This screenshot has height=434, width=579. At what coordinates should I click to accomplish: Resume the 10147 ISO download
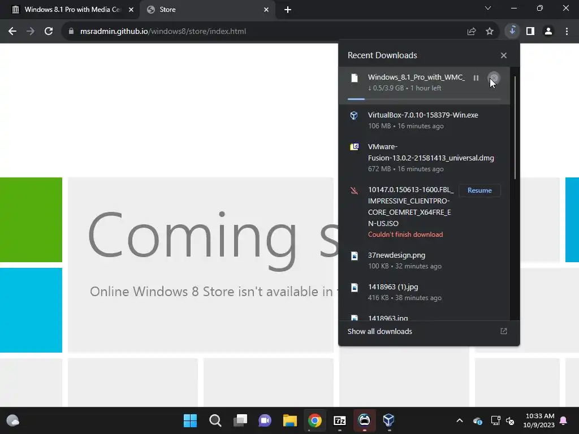[479, 190]
